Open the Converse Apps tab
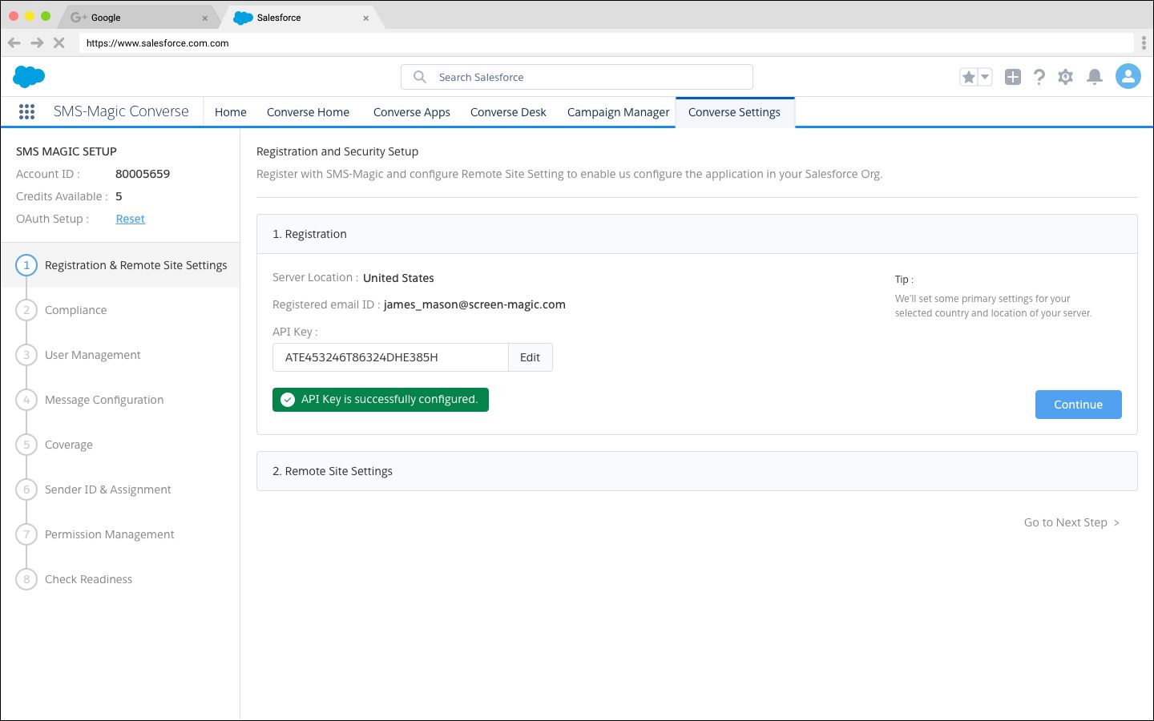This screenshot has width=1154, height=721. point(412,112)
